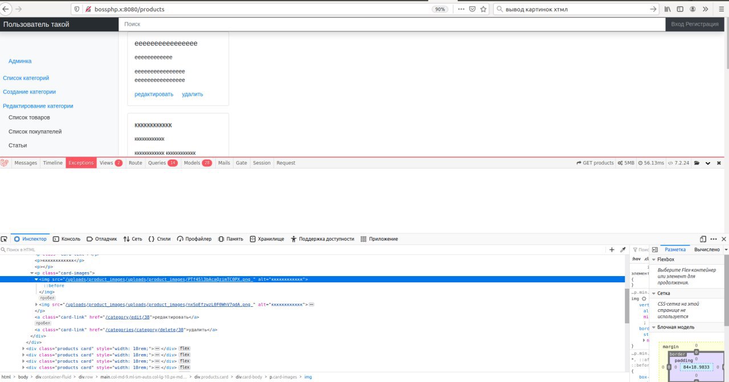Open the Messages debugbar tab

point(26,163)
